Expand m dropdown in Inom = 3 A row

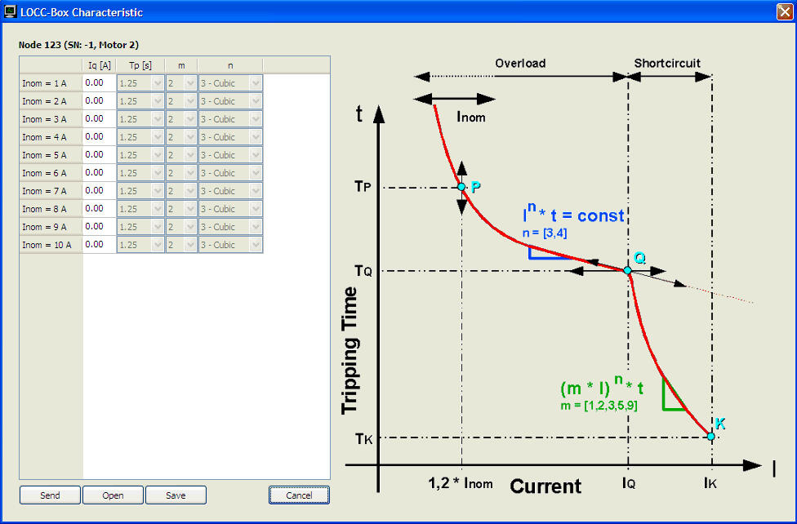190,119
